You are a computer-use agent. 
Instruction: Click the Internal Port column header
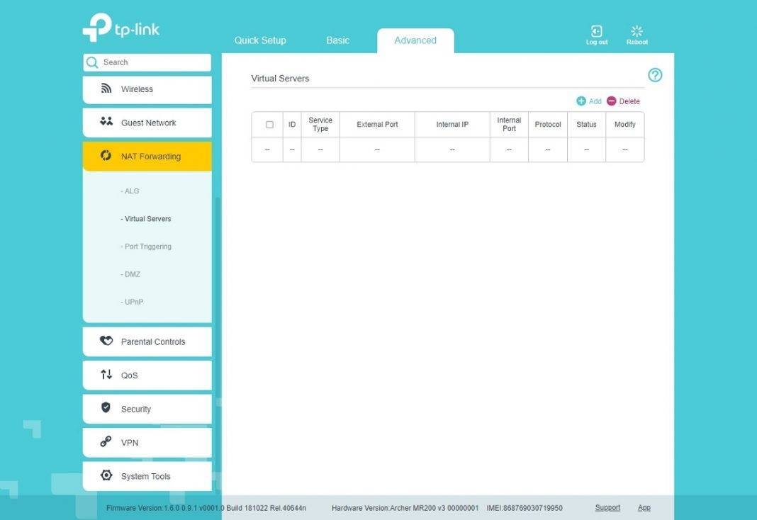[x=510, y=125]
